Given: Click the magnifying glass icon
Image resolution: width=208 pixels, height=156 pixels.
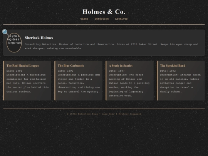Looking at the screenshot, I should (x=5, y=32).
